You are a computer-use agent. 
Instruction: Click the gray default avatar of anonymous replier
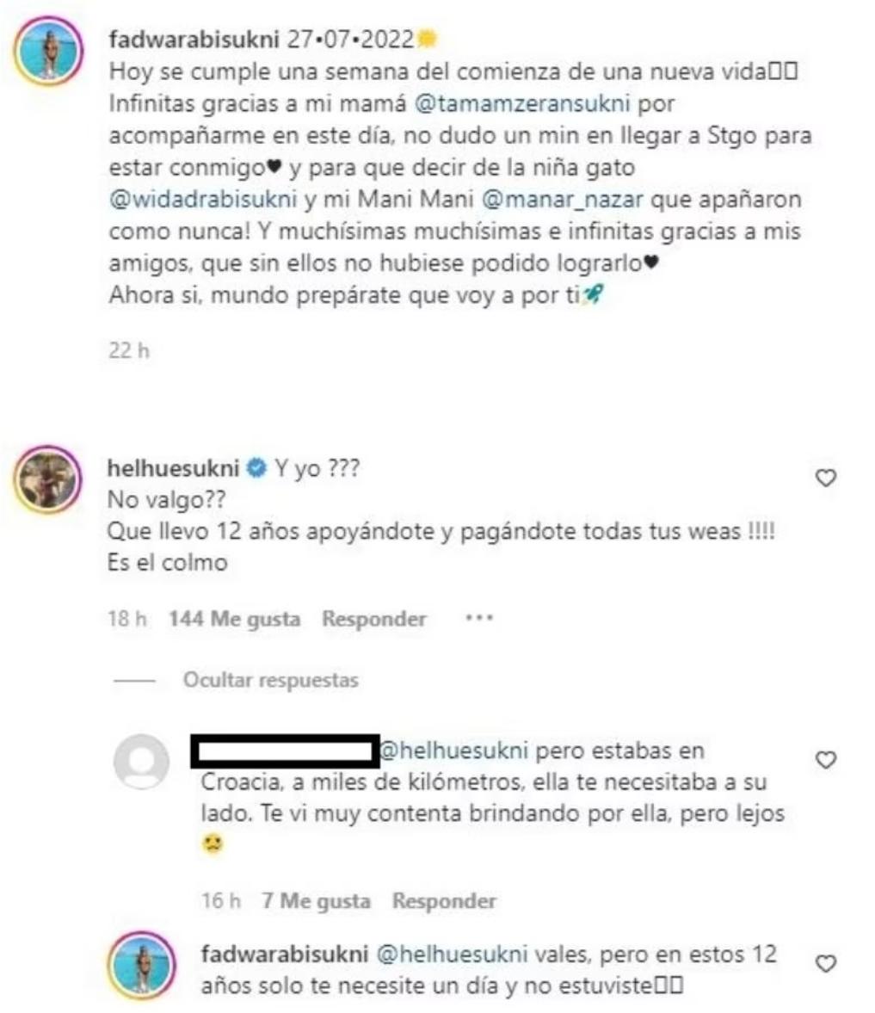(x=141, y=761)
